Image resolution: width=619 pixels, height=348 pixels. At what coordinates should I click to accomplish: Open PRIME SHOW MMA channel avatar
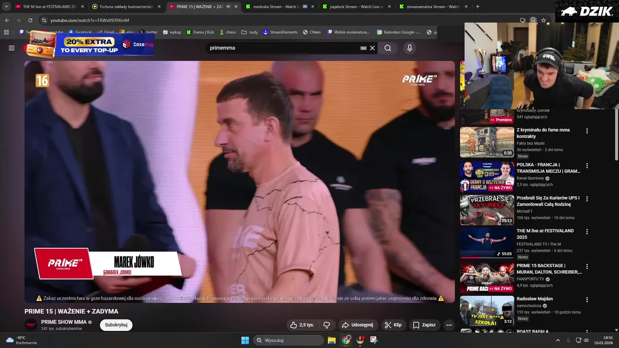point(31,325)
